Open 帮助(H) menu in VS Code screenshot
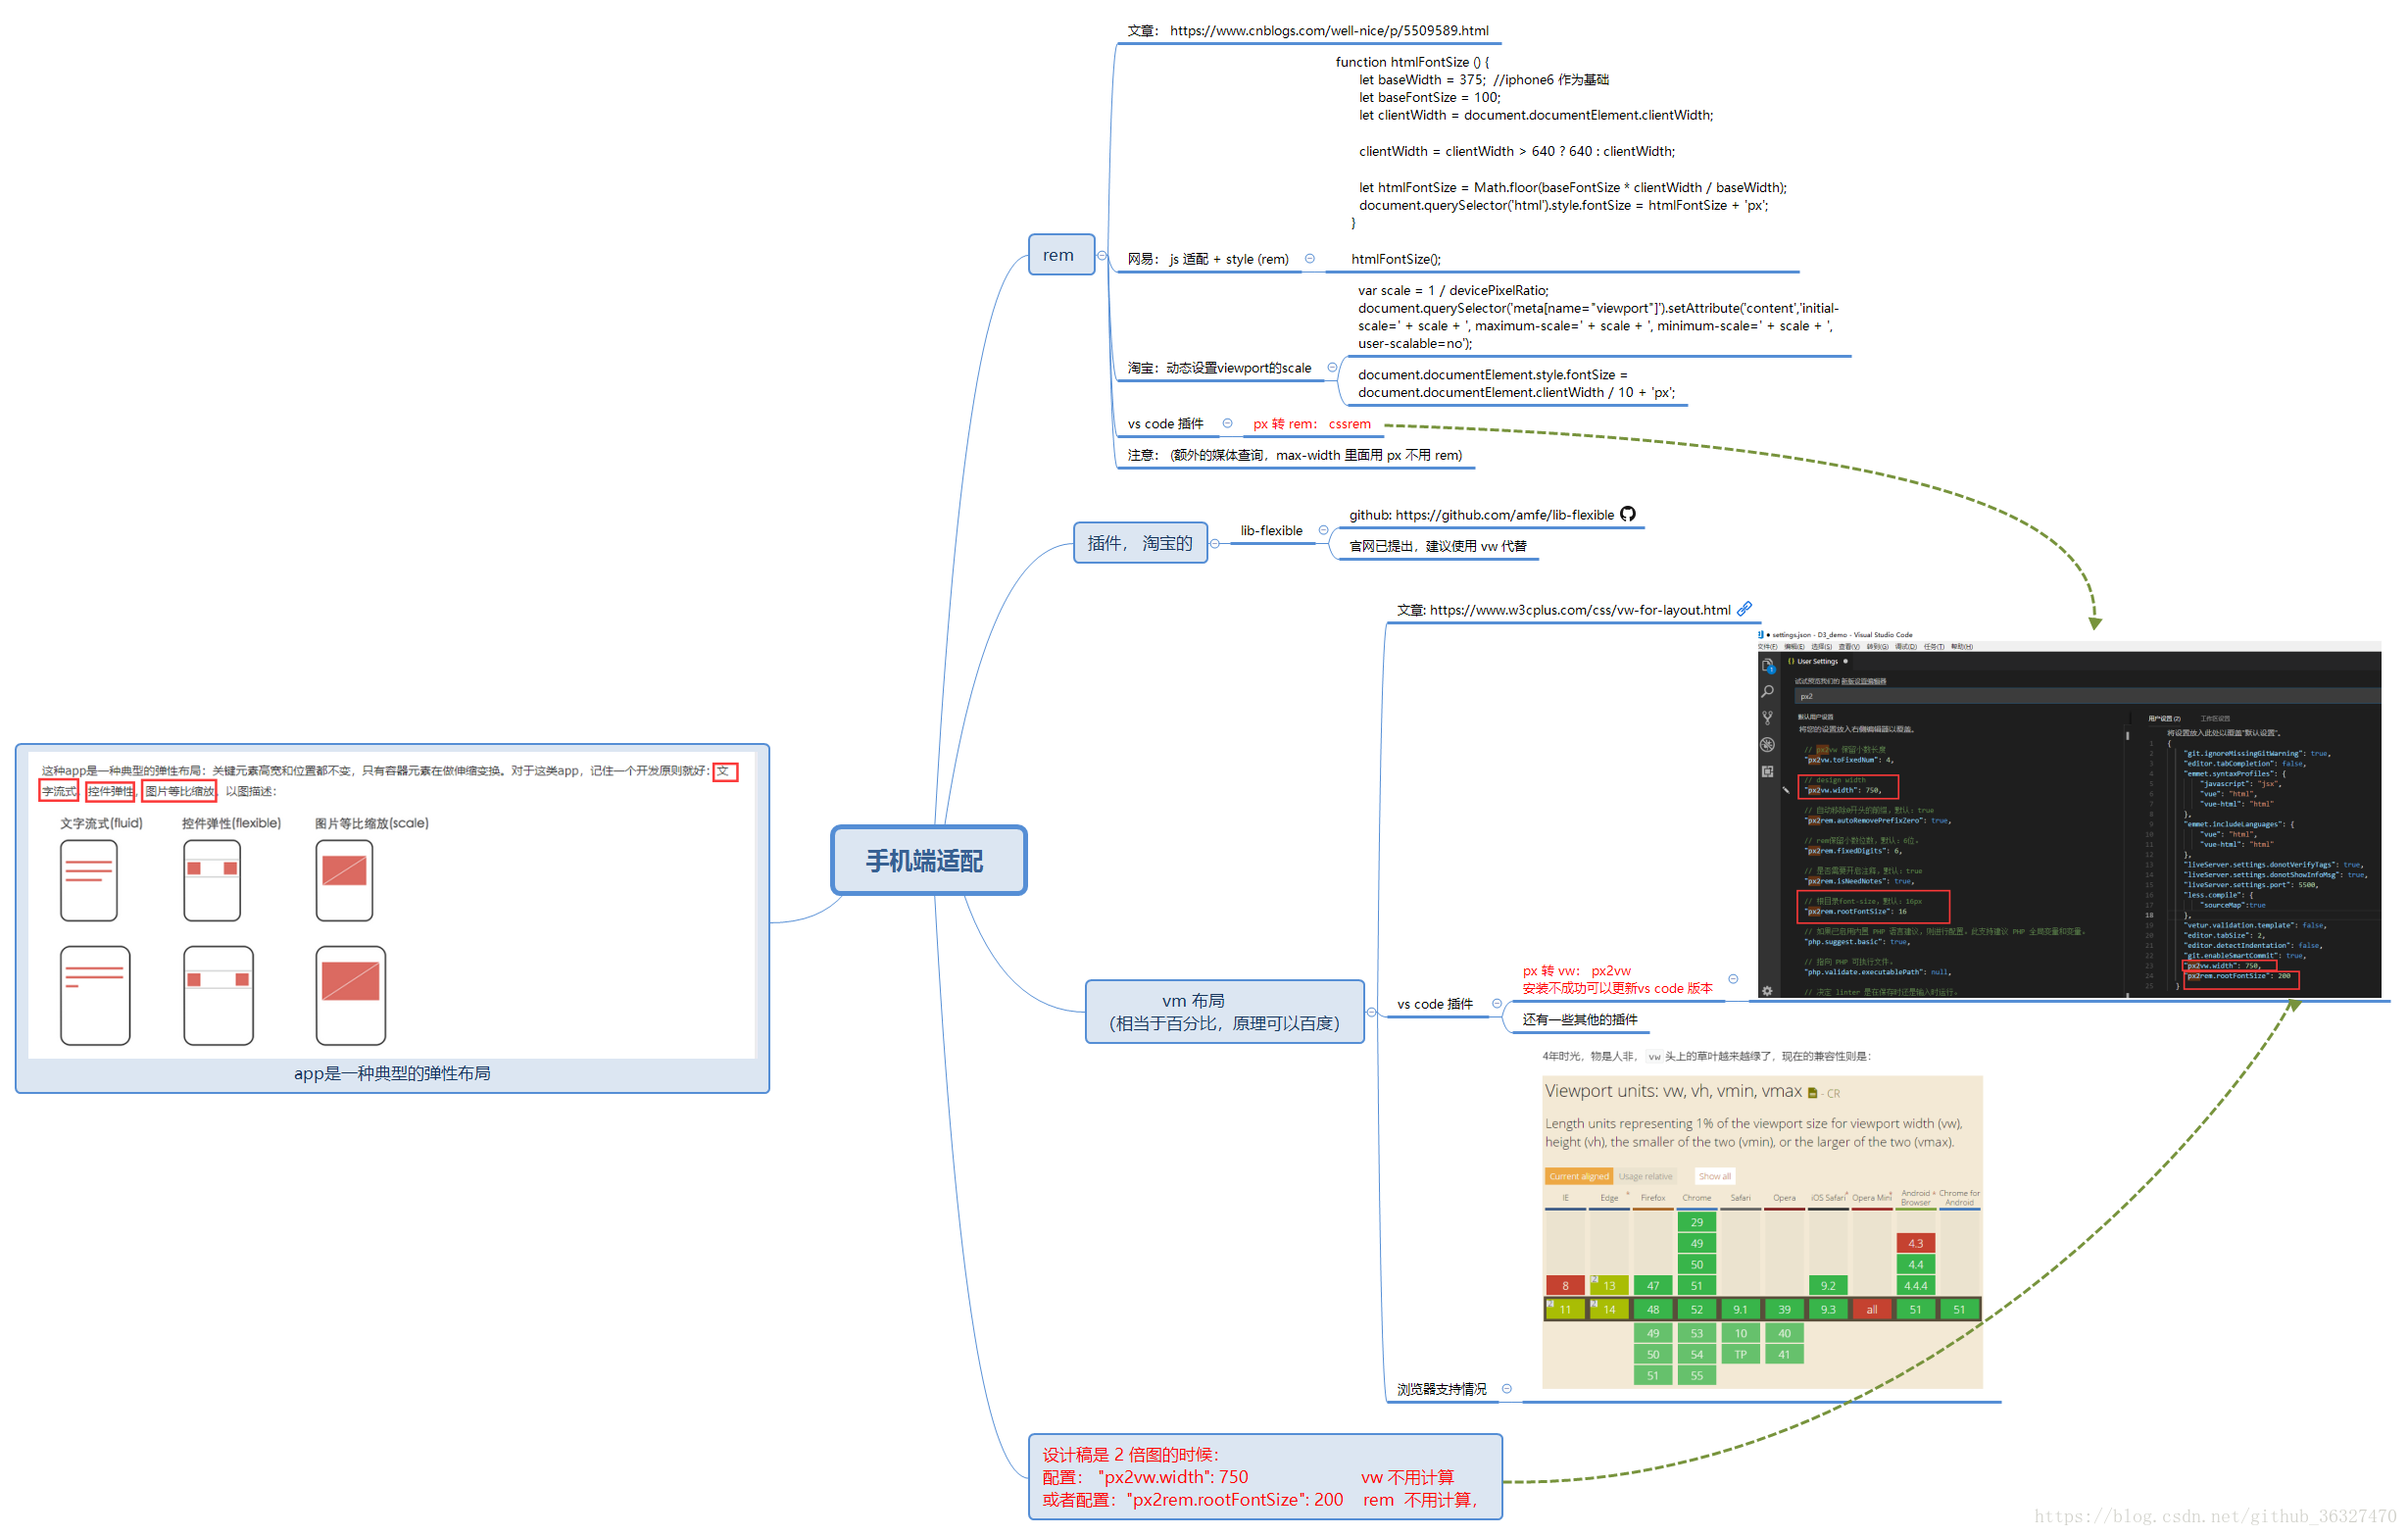 tap(1962, 647)
